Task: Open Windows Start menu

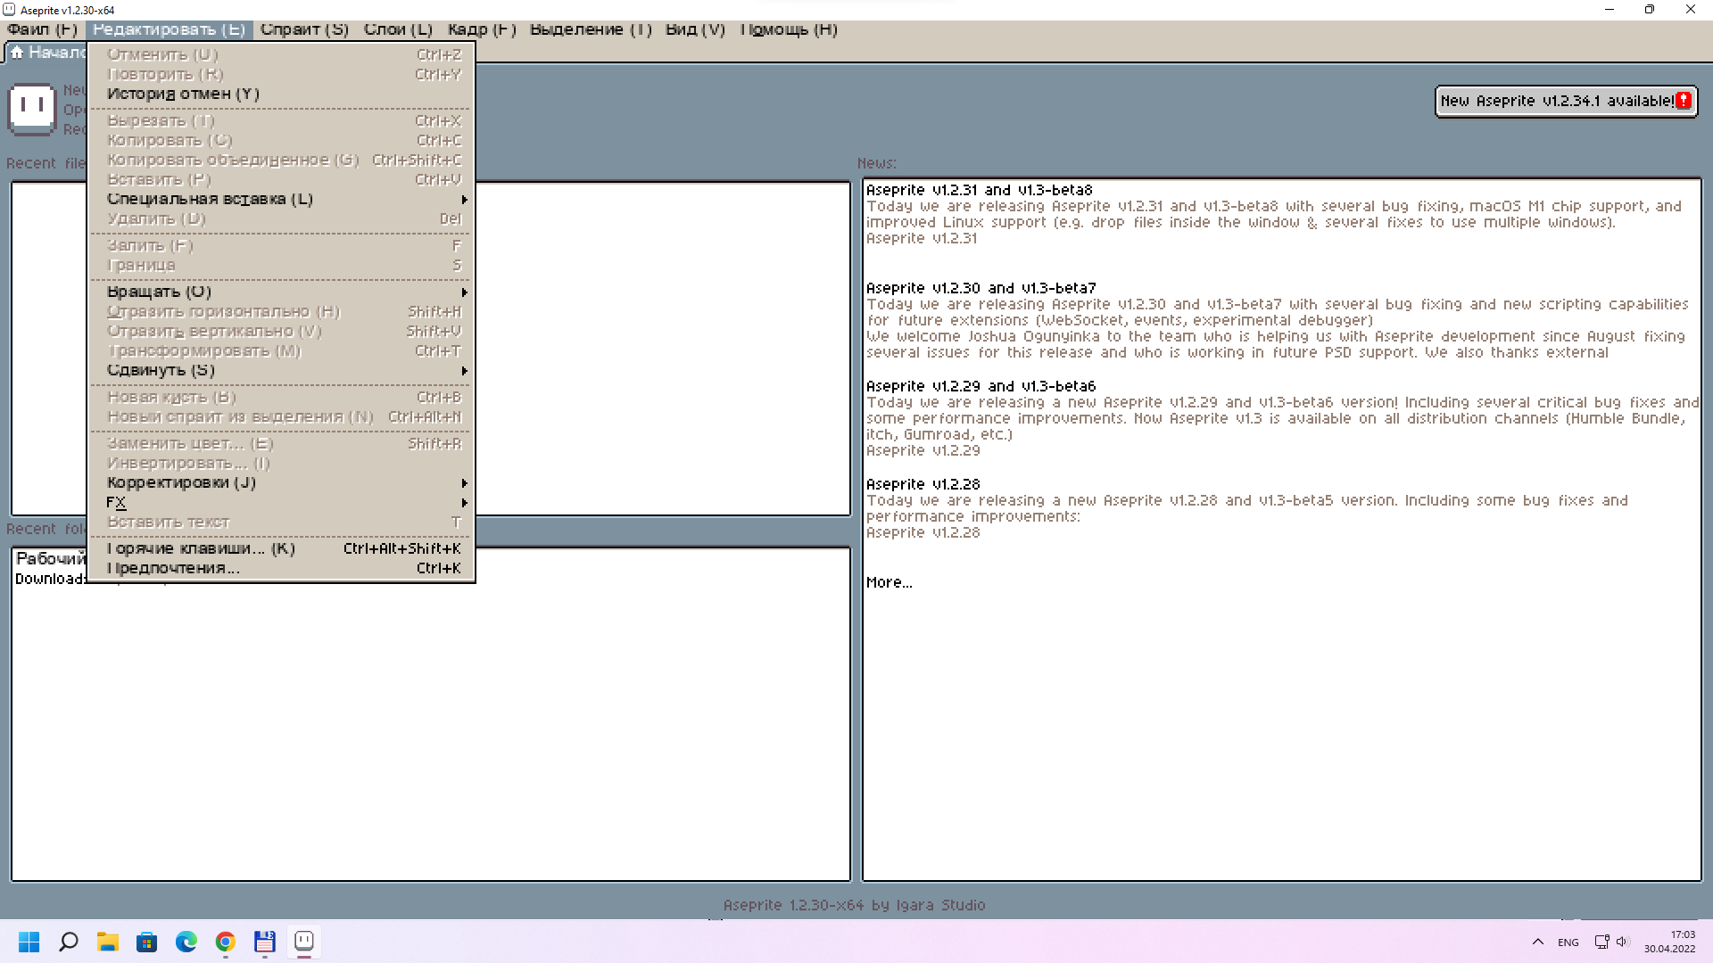Action: tap(29, 942)
